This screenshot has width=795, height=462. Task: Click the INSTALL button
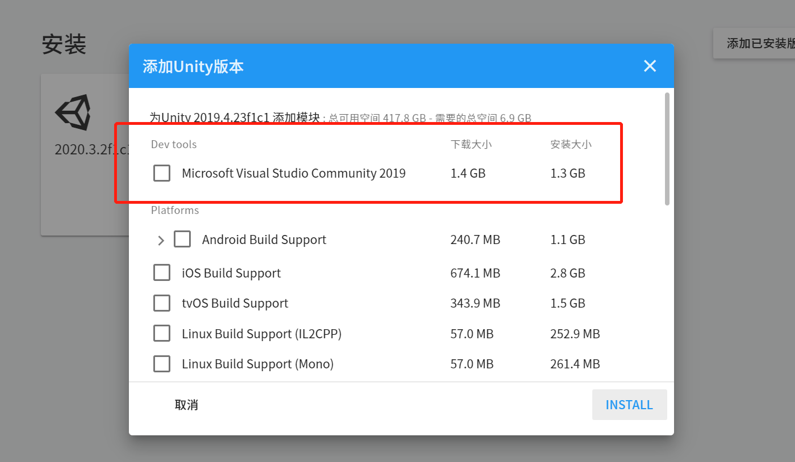629,405
